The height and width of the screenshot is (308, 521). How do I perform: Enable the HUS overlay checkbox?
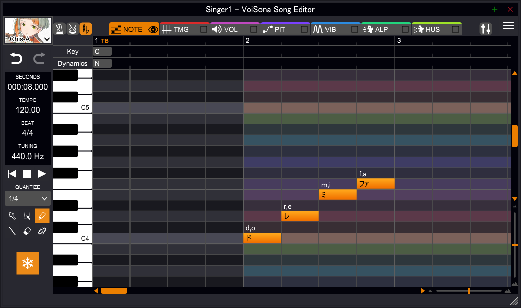[x=455, y=29]
